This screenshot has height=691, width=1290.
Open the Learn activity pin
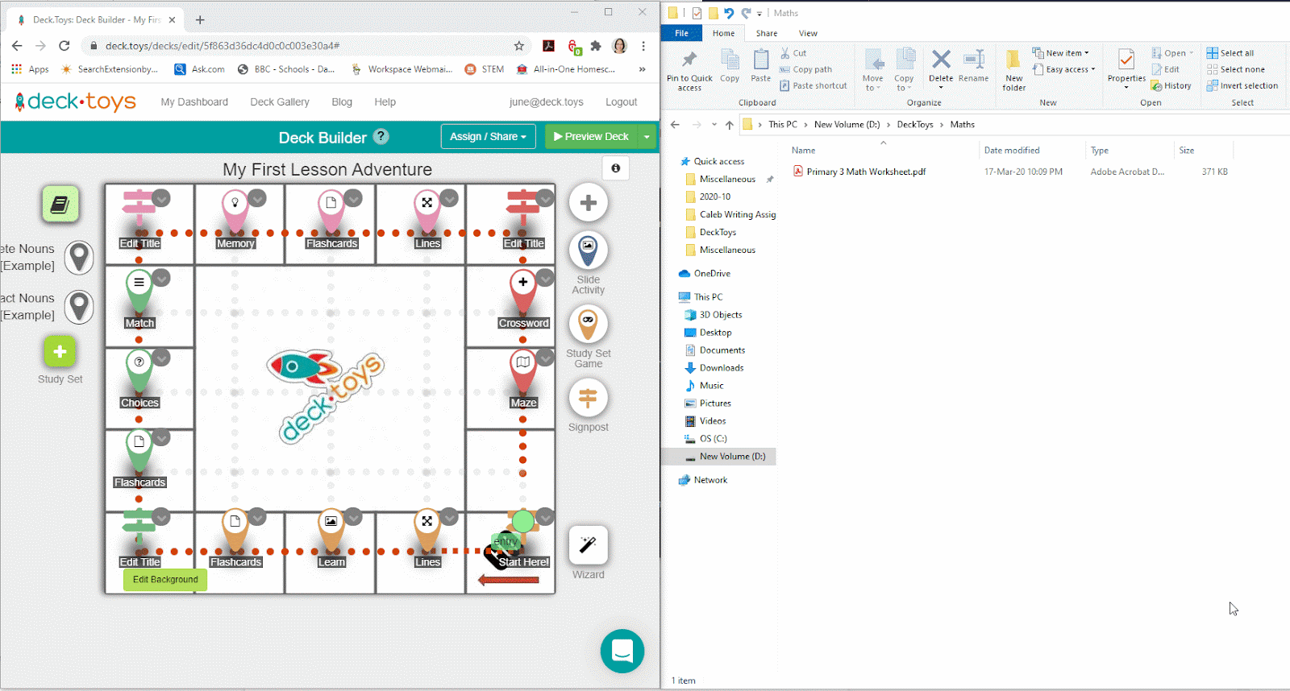pyautogui.click(x=331, y=532)
